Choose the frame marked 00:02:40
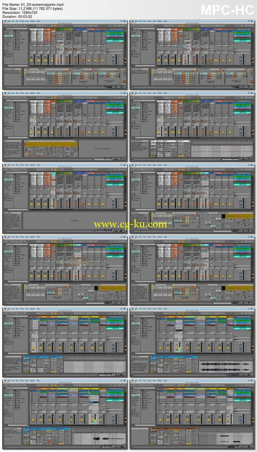The height and width of the screenshot is (452, 257). click(x=65, y=342)
